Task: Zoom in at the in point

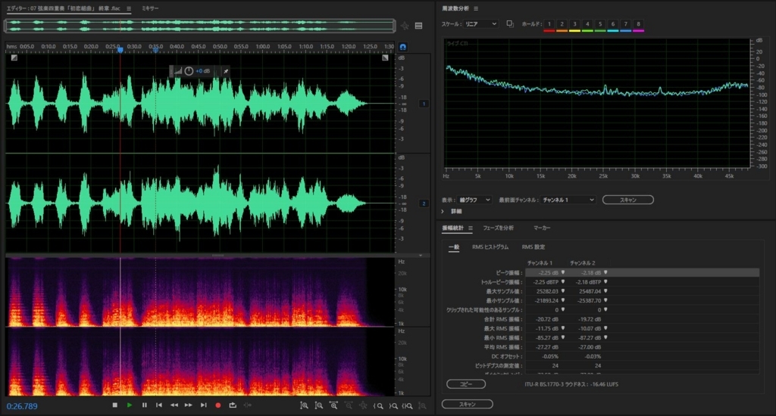Action: (379, 405)
